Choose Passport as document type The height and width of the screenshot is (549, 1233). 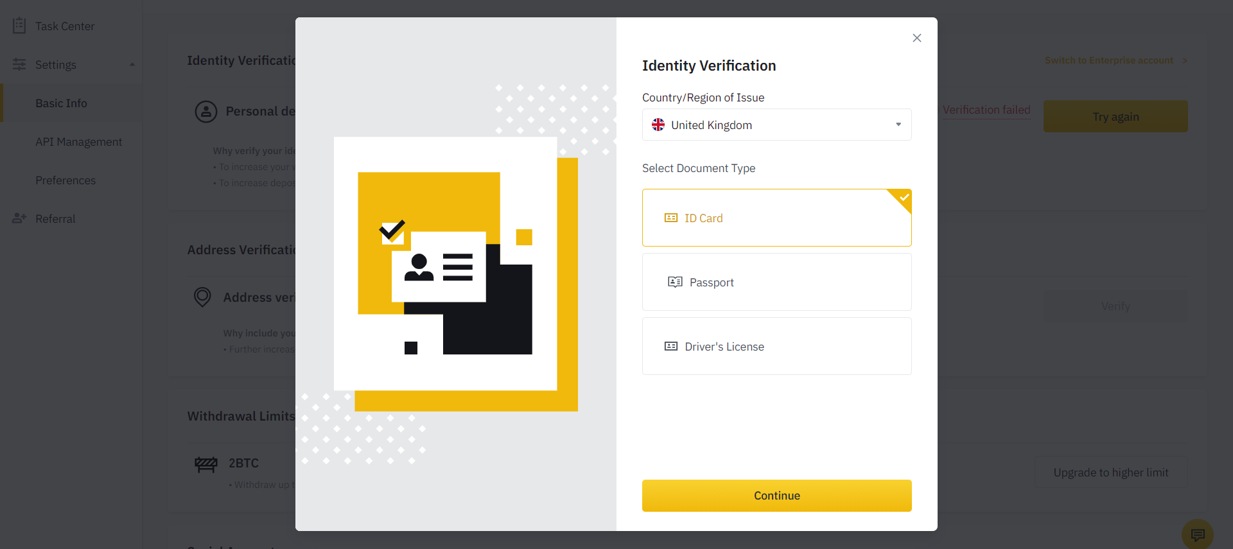click(x=777, y=282)
